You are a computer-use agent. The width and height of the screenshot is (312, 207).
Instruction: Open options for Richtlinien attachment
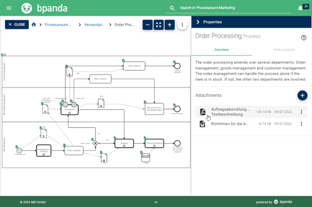[x=301, y=124]
